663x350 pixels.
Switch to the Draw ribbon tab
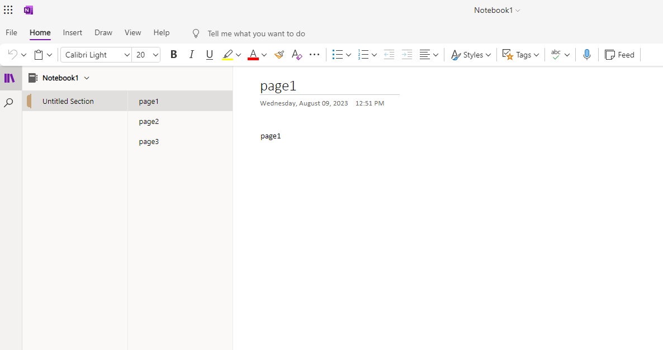[x=103, y=32]
